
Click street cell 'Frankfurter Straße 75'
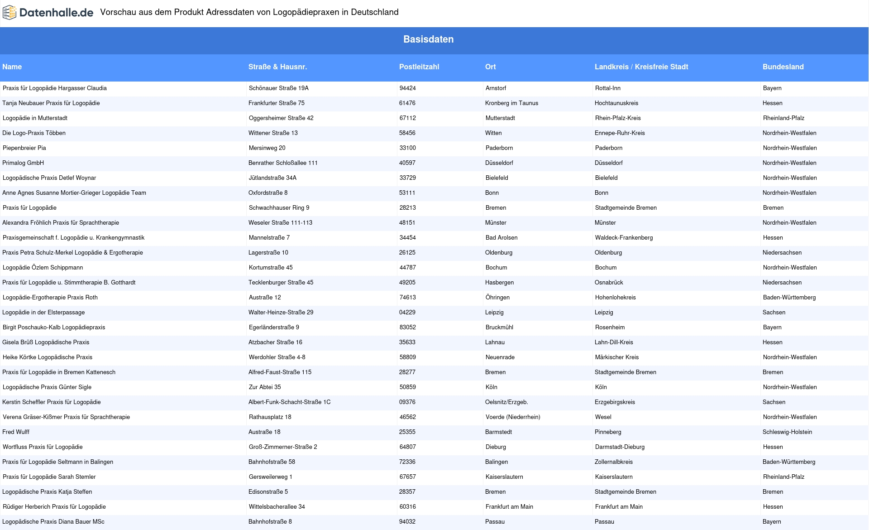click(277, 103)
